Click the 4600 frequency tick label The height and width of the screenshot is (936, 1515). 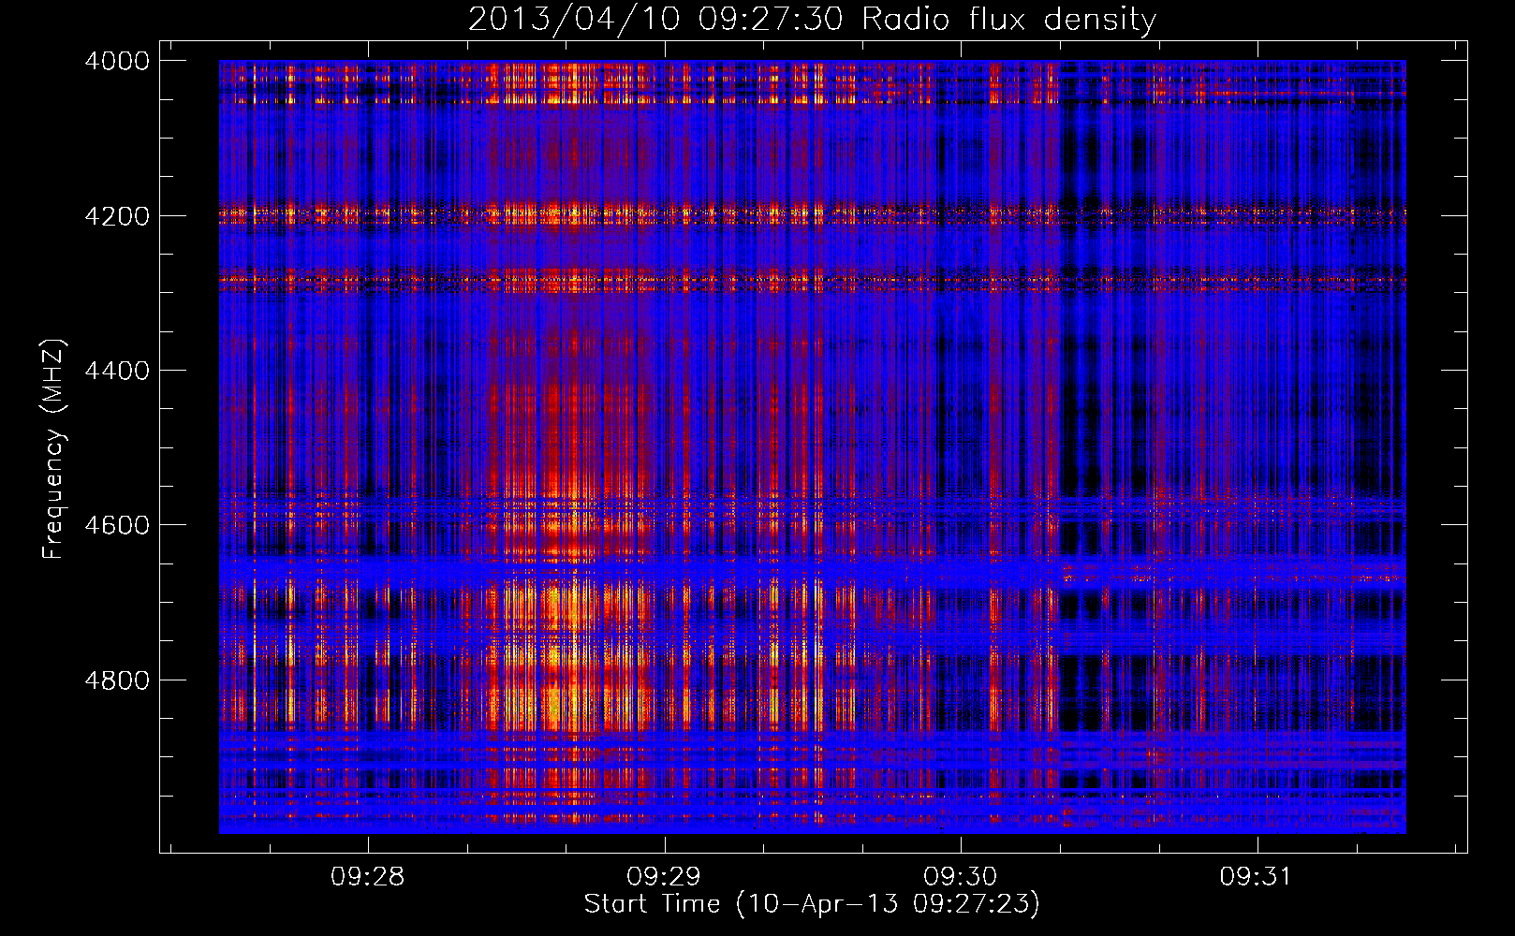click(117, 525)
